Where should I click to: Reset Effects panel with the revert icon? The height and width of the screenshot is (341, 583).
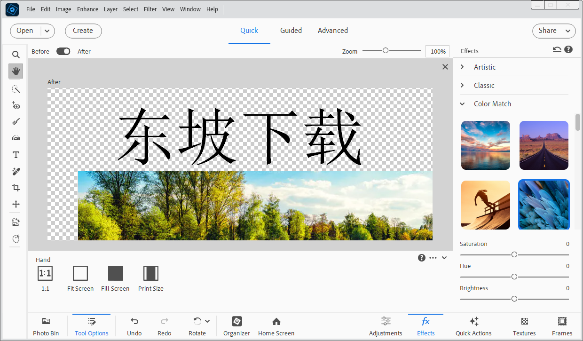pyautogui.click(x=557, y=49)
